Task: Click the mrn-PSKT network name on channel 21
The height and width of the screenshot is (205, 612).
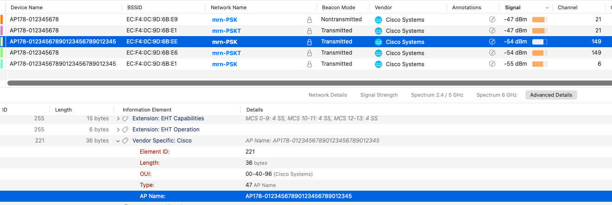Action: point(227,31)
